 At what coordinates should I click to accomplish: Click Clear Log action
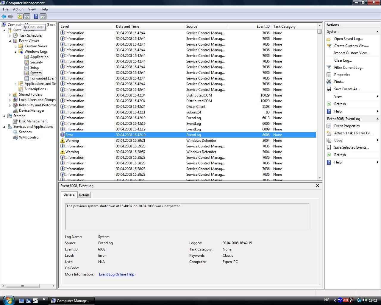pyautogui.click(x=343, y=60)
